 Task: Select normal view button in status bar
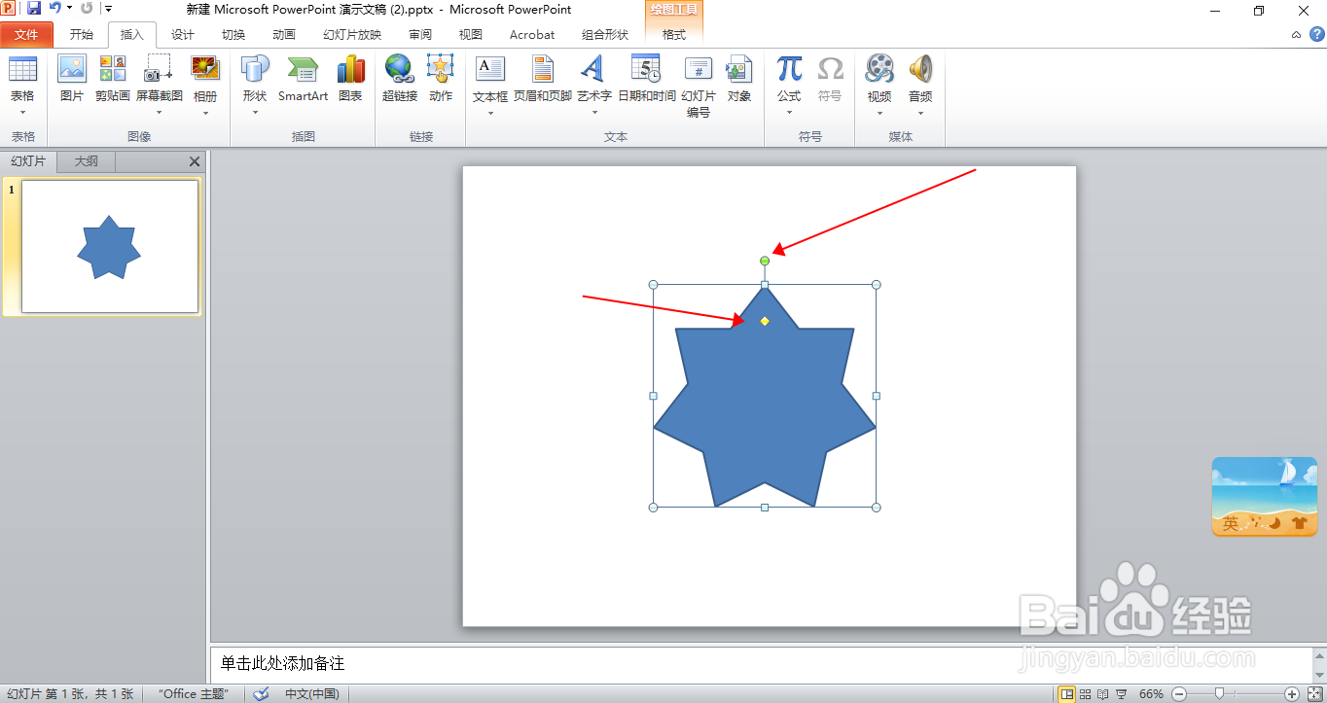coord(1068,693)
